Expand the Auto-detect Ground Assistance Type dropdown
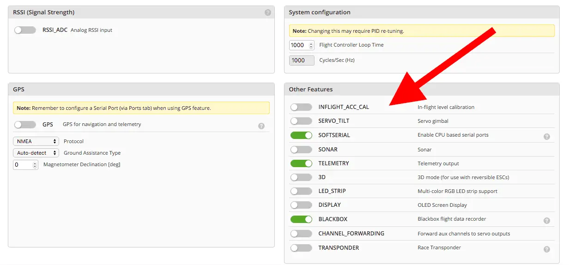Viewport: 569px width, 265px height. pyautogui.click(x=36, y=153)
